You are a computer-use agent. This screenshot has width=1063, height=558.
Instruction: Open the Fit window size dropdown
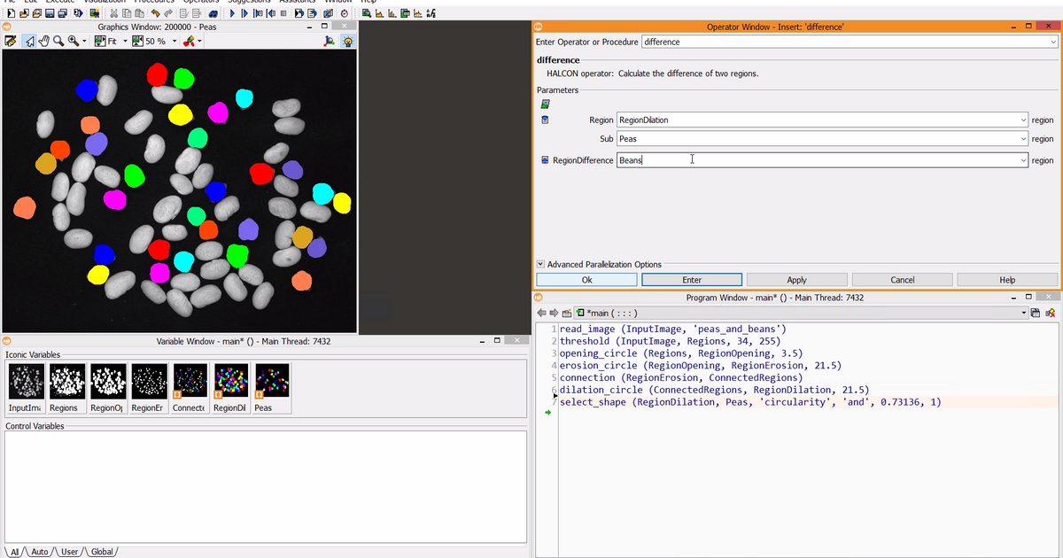[125, 42]
